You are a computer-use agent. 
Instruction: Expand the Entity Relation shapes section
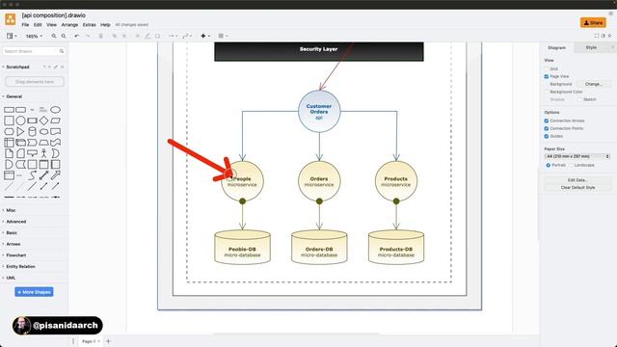click(20, 267)
